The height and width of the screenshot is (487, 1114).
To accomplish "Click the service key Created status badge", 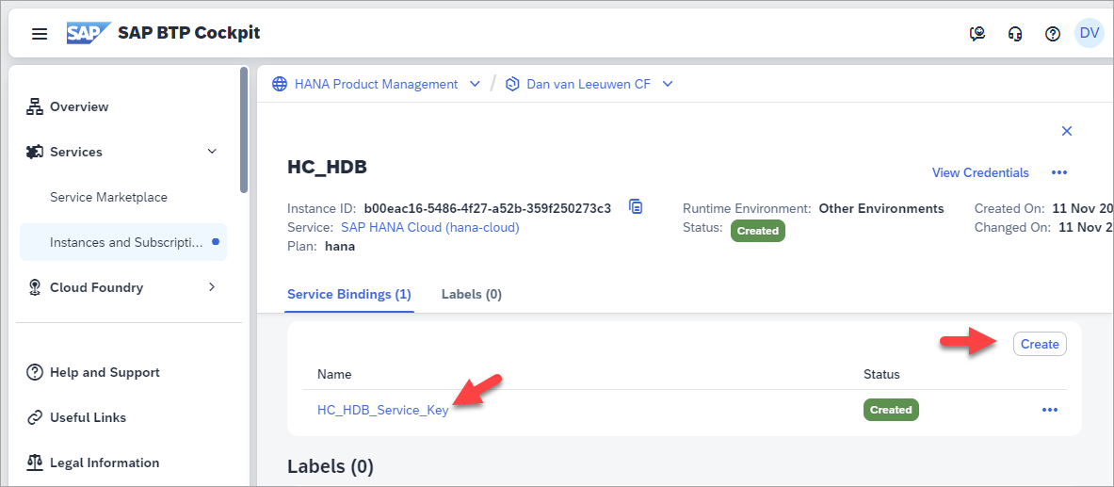I will click(x=891, y=410).
